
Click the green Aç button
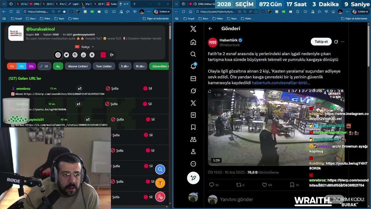pyautogui.click(x=58, y=66)
